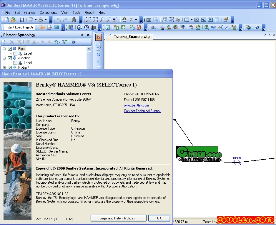
Task: Open the Edit menu
Action: (x=17, y=13)
